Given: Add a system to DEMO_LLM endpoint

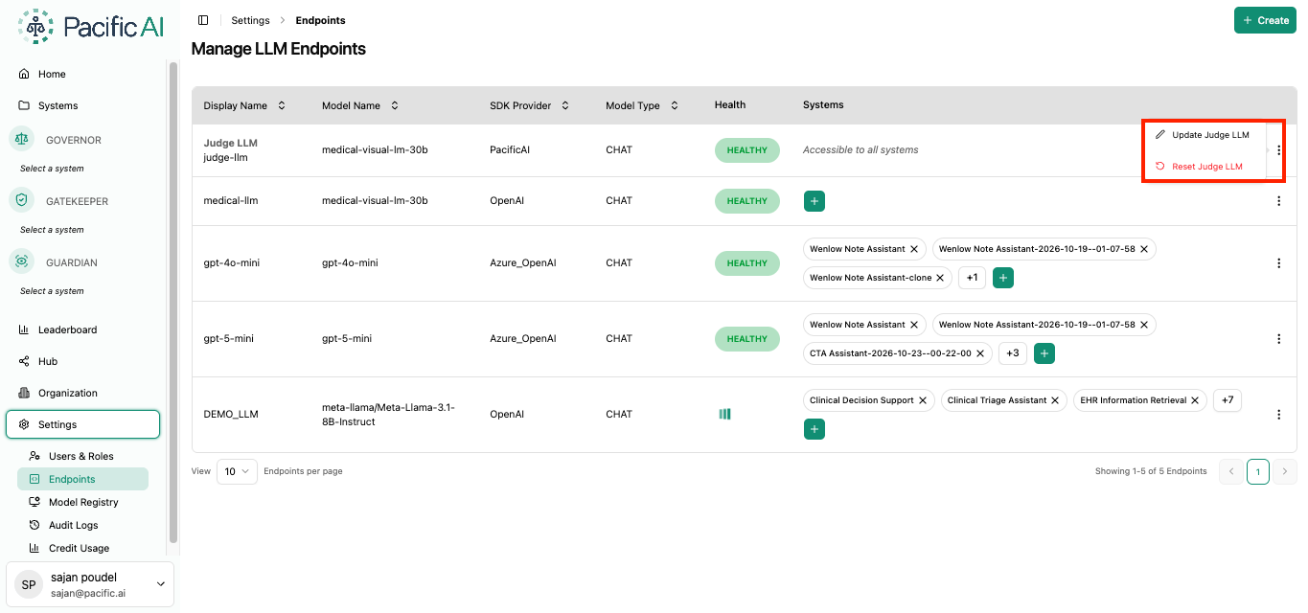Looking at the screenshot, I should click(815, 429).
